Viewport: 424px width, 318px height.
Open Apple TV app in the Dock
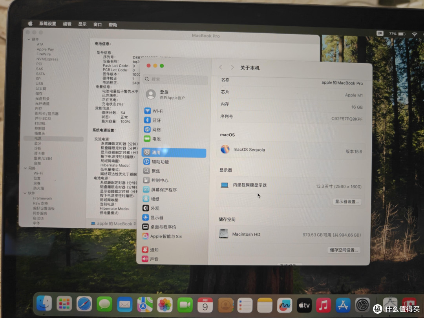(304, 305)
